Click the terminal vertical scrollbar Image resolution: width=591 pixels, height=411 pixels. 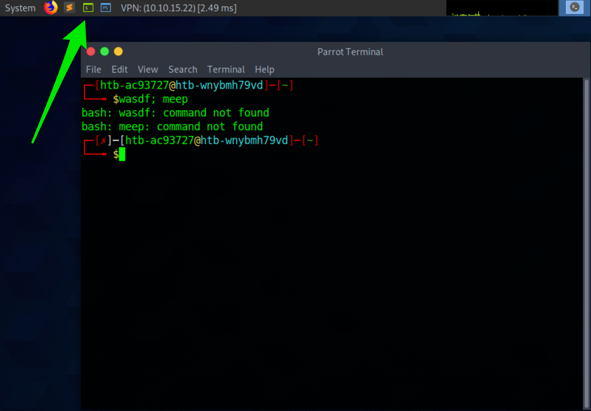click(586, 244)
